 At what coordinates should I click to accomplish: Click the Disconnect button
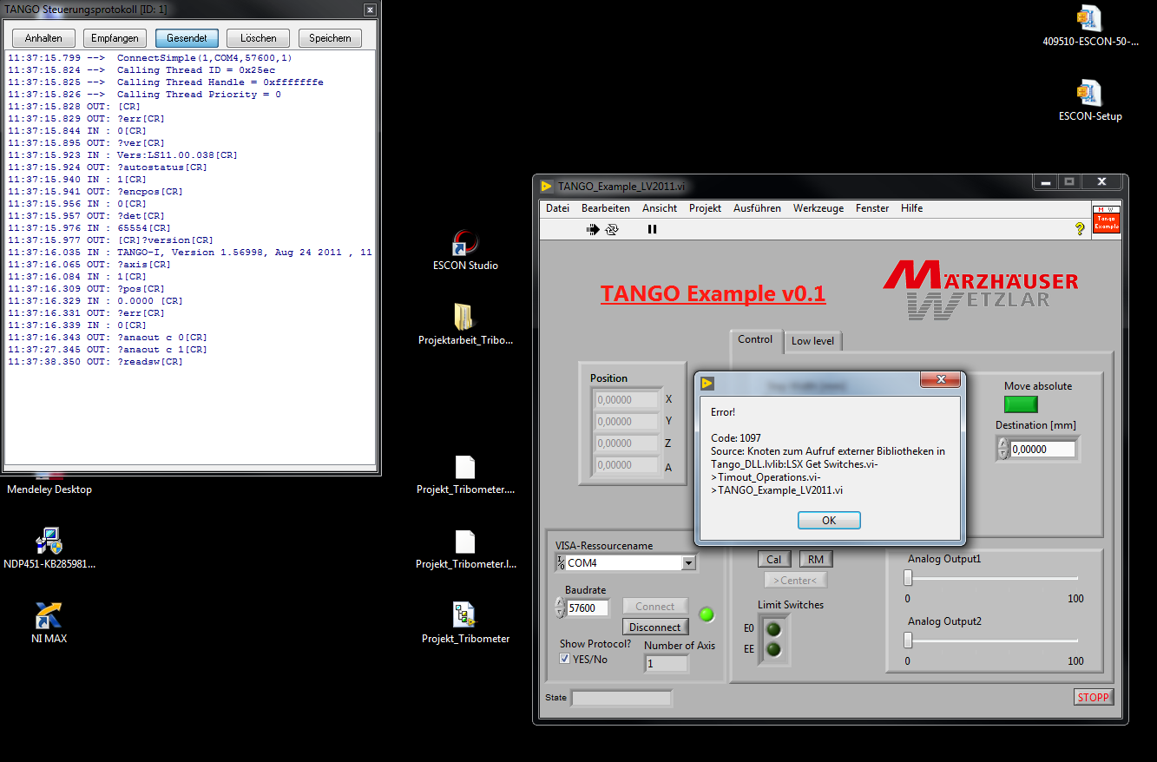655,627
